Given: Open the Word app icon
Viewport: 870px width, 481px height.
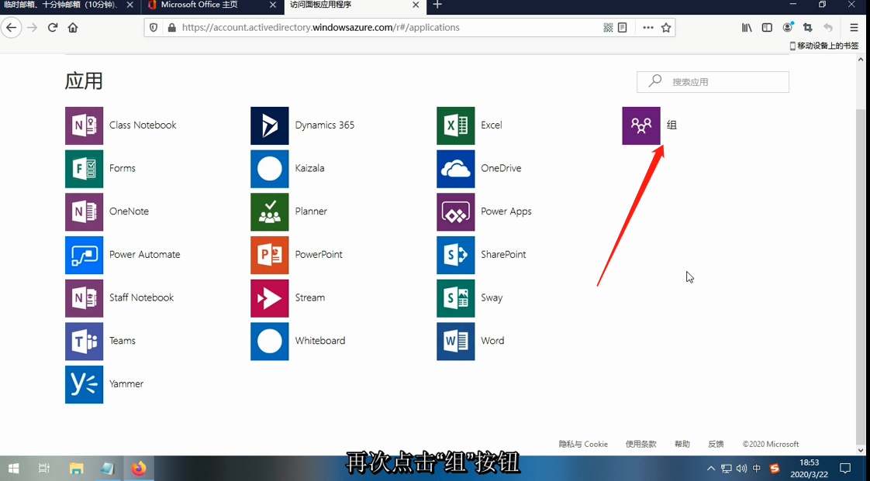Looking at the screenshot, I should point(455,342).
